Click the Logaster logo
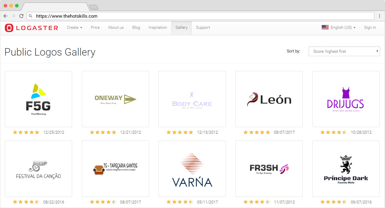 (31, 28)
